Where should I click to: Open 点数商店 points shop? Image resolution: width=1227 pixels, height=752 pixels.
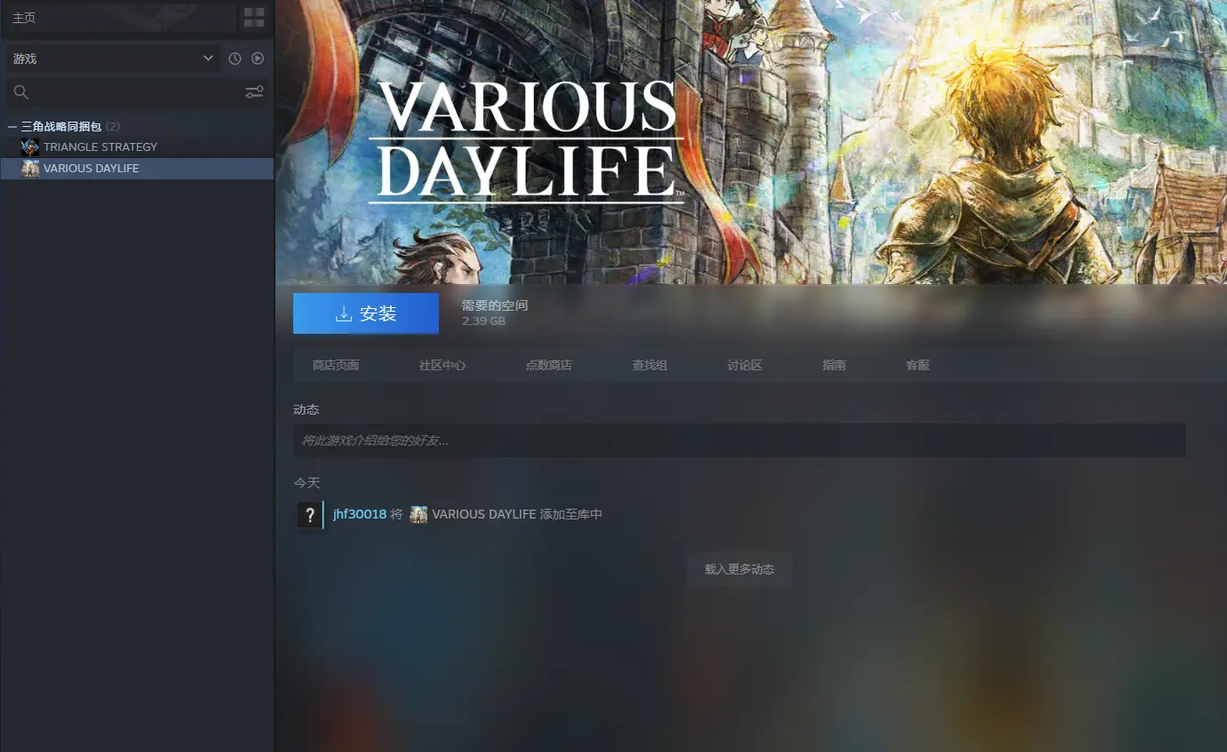(x=549, y=365)
